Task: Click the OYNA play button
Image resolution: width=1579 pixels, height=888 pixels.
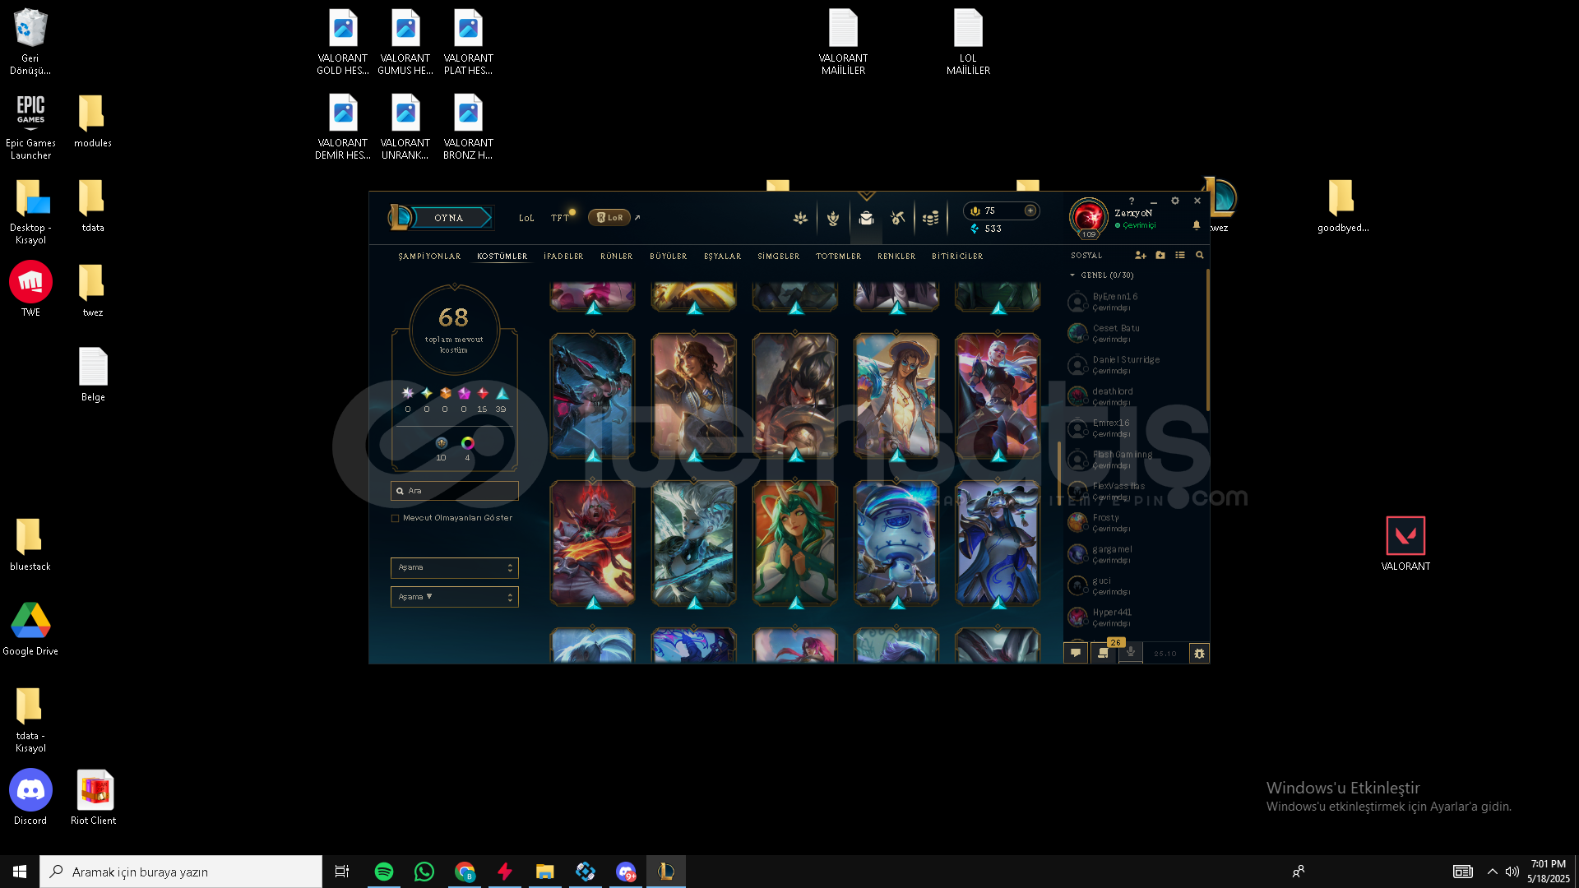Action: click(448, 218)
